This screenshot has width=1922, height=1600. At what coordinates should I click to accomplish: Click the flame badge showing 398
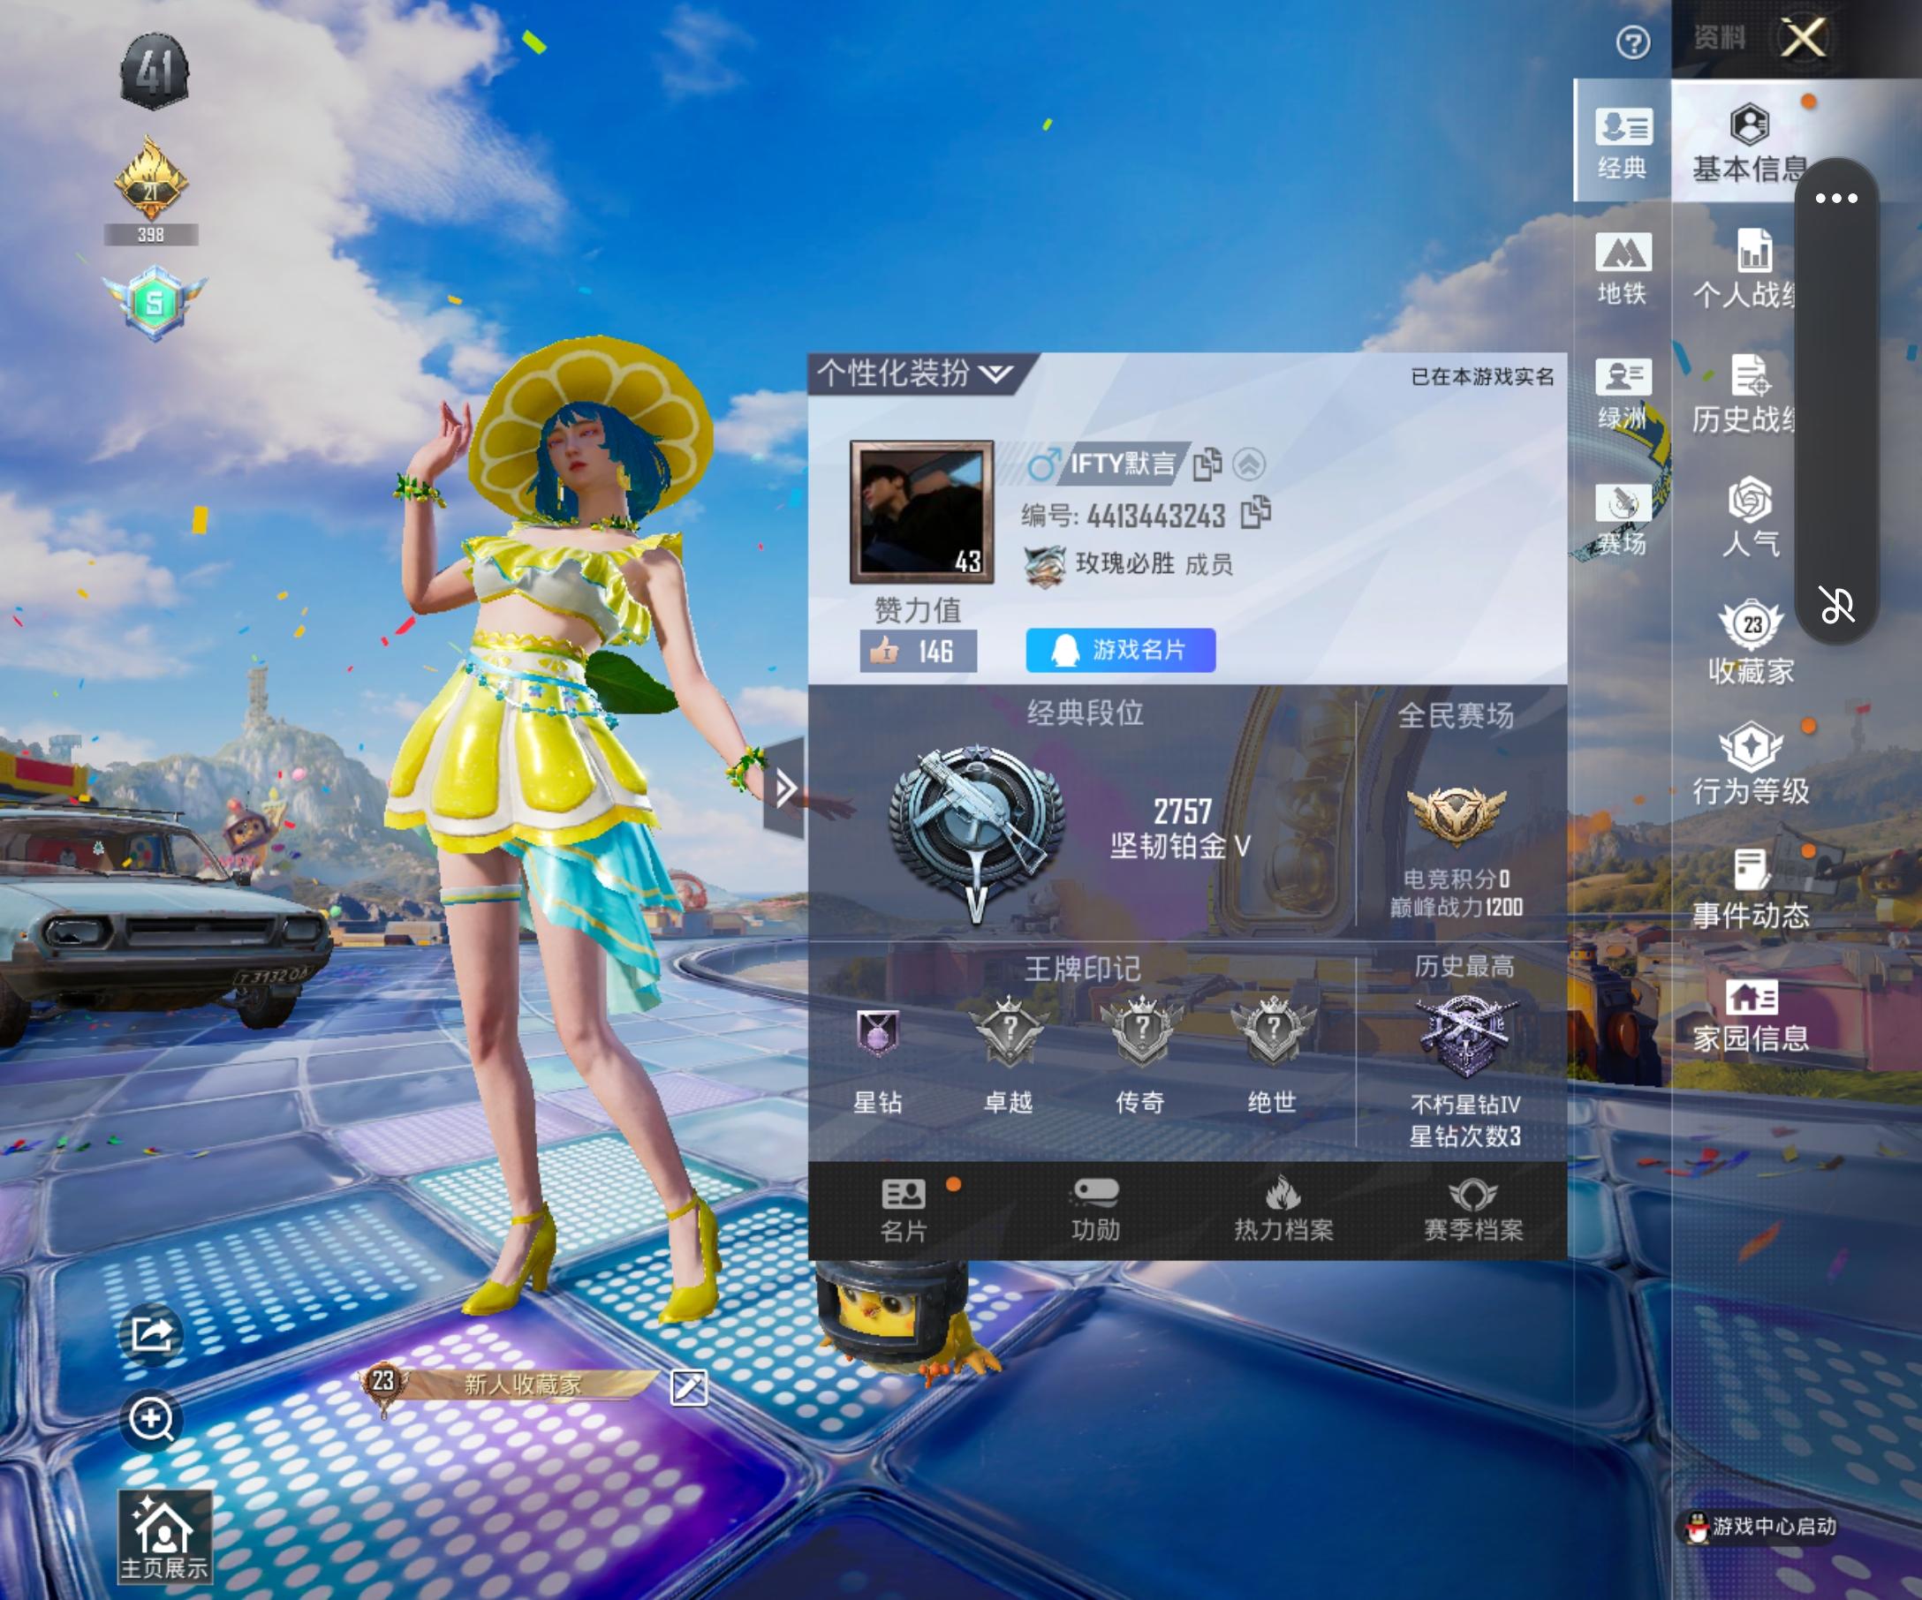(151, 190)
